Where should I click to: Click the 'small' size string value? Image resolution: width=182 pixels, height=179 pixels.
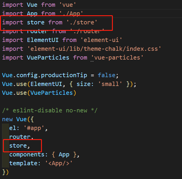(112, 84)
